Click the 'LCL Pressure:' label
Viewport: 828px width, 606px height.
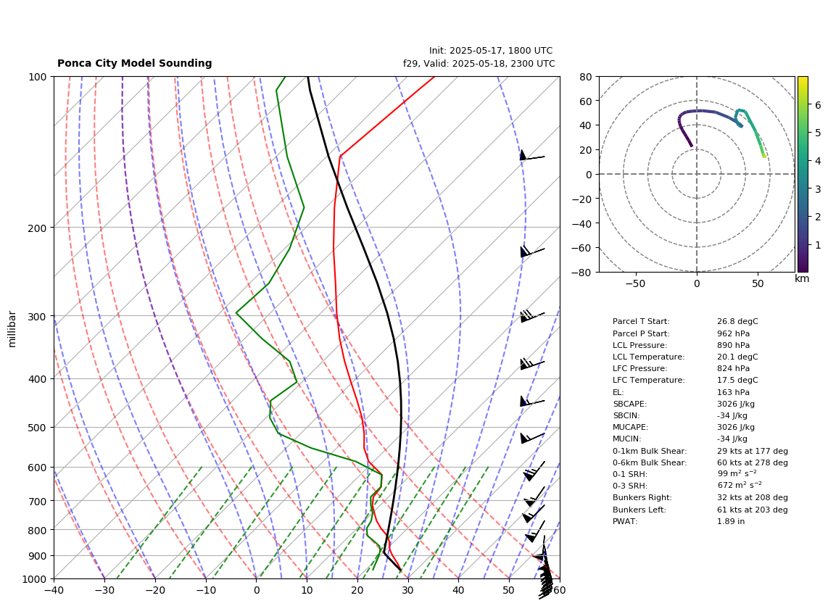tap(640, 345)
